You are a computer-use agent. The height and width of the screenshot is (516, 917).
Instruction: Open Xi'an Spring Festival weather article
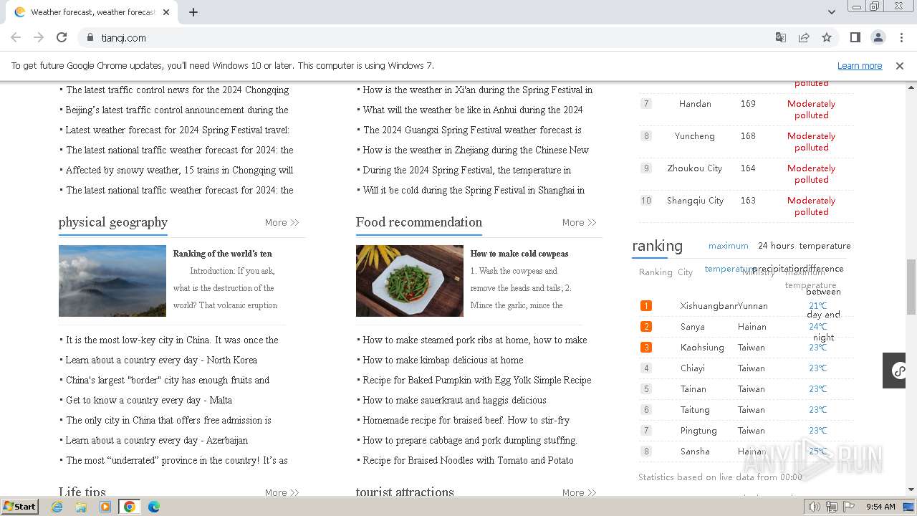[477, 90]
